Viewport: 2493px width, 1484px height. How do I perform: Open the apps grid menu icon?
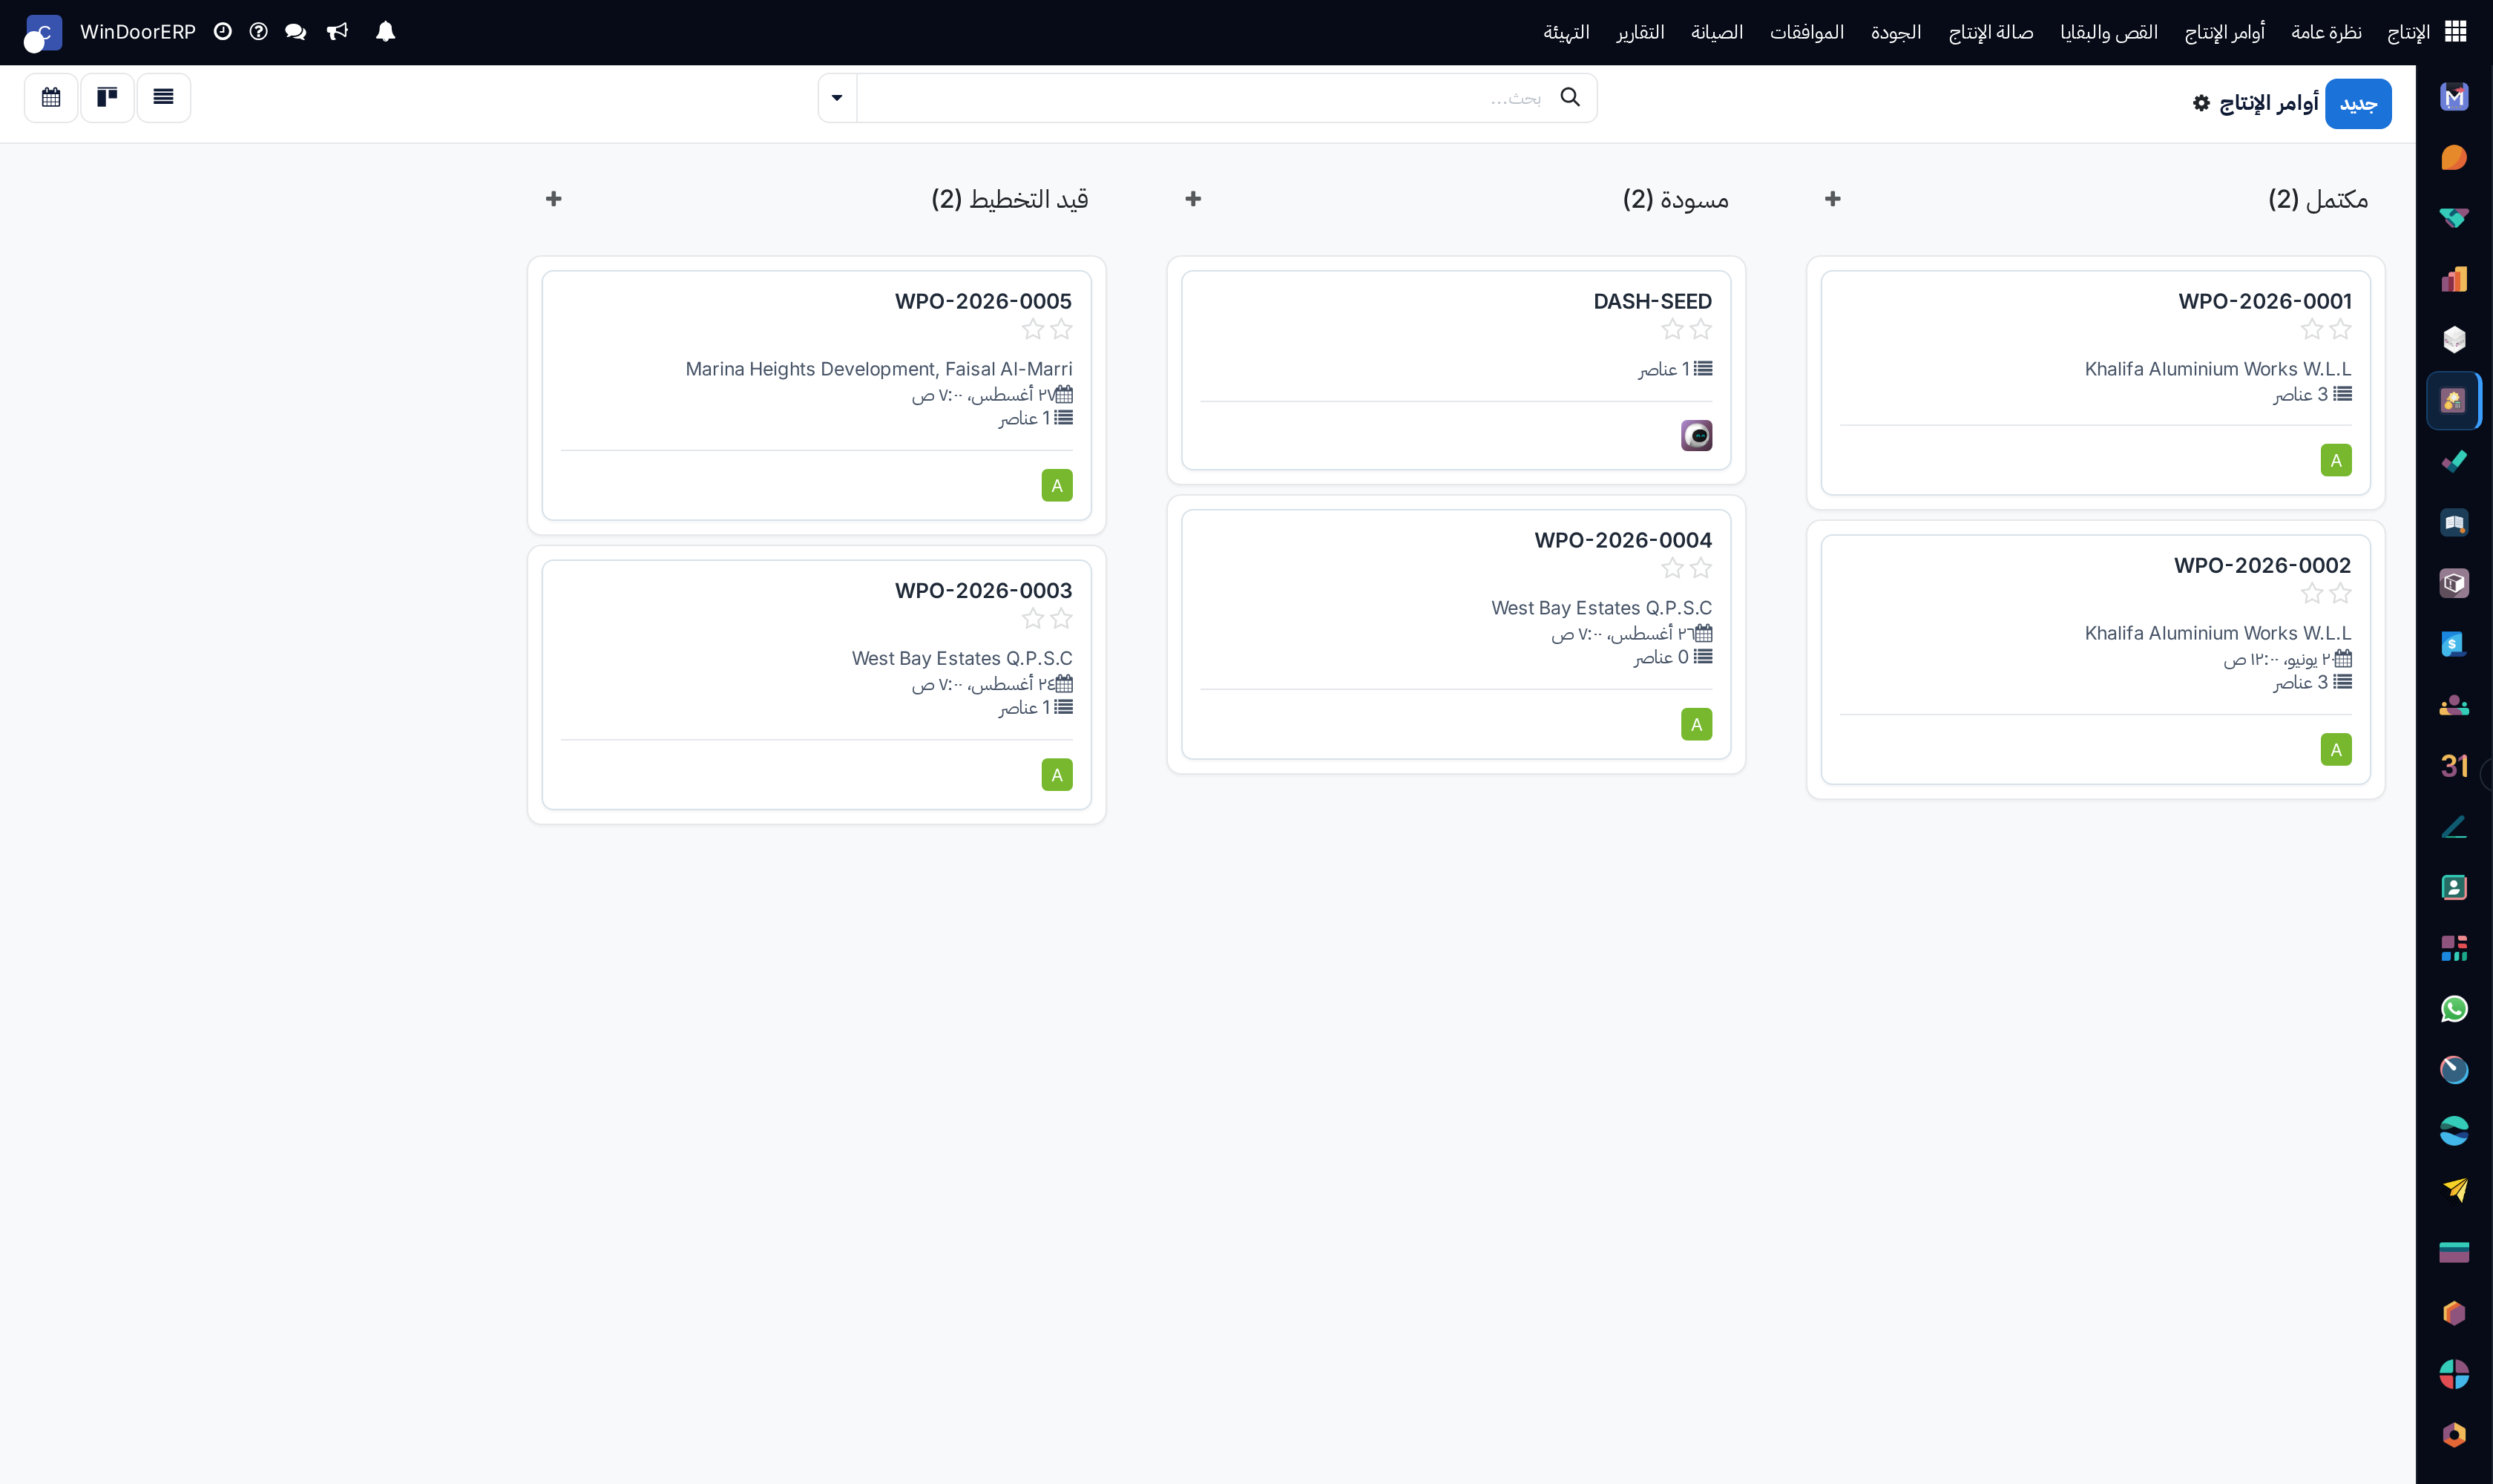coord(2455,32)
